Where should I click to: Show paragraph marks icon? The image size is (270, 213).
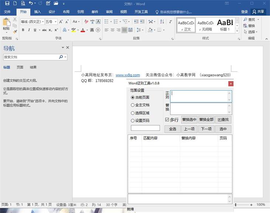pyautogui.click(x=171, y=21)
